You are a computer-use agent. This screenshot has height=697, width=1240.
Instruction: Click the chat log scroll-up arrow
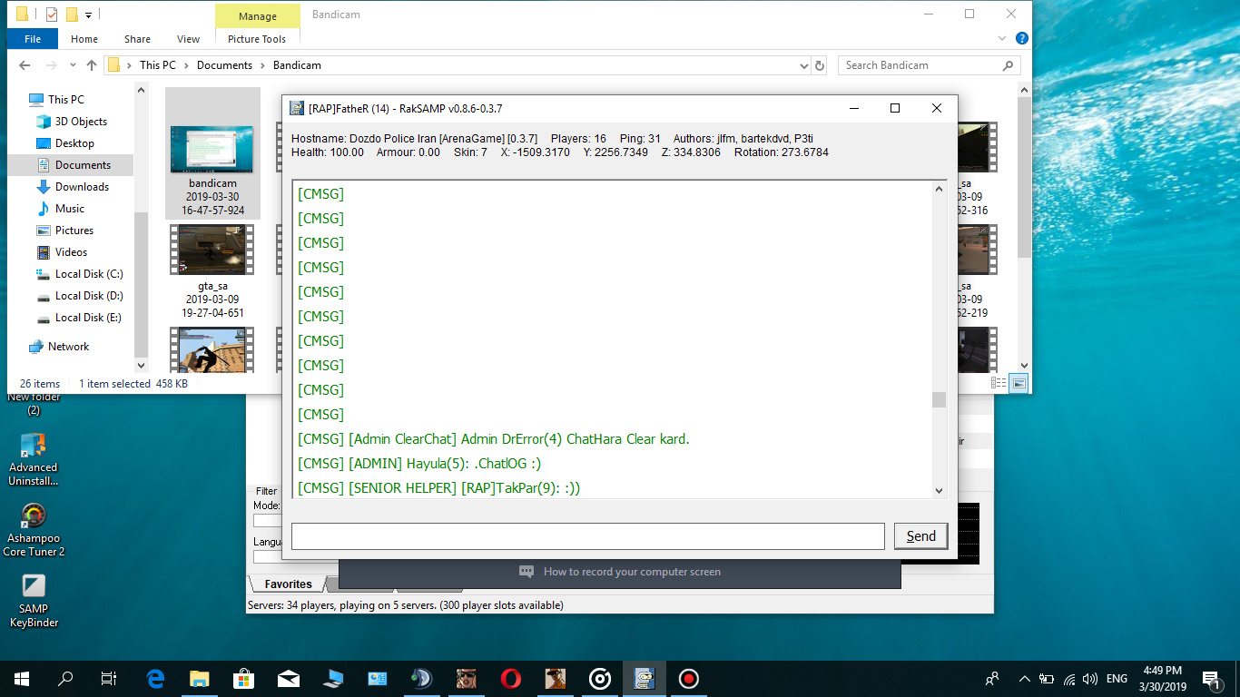pyautogui.click(x=939, y=189)
